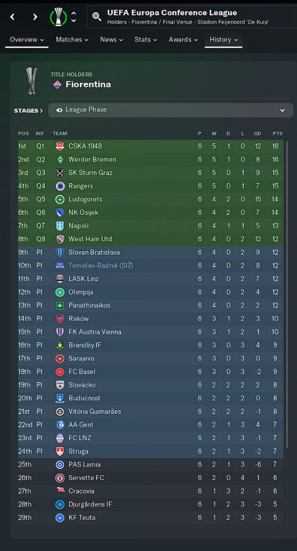This screenshot has height=551, width=297.
Task: Click the Conference League trophy image
Action: coord(32,80)
